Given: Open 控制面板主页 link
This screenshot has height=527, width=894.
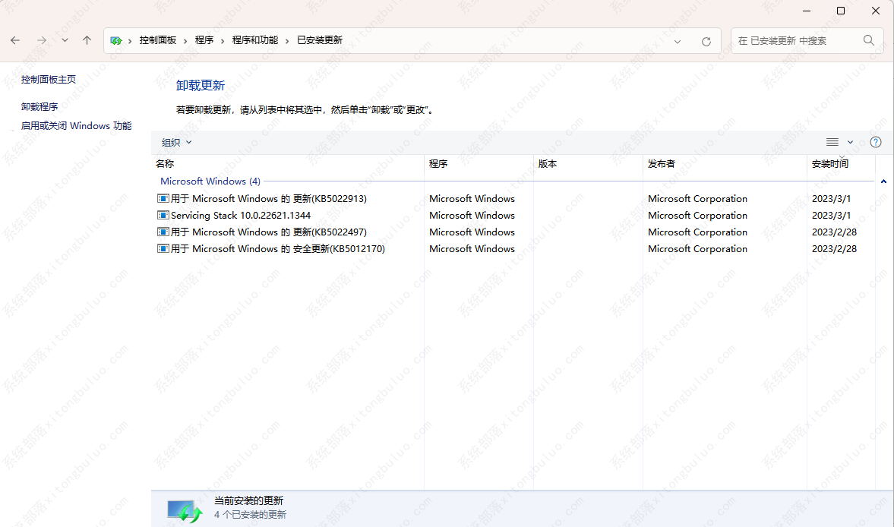Looking at the screenshot, I should (x=49, y=79).
